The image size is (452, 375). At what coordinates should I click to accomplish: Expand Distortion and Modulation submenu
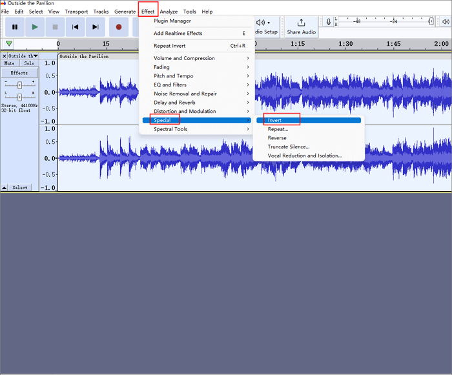pos(196,111)
